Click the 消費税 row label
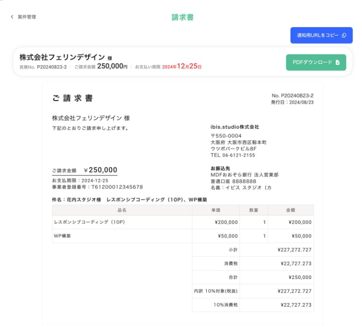The image size is (362, 327). coord(231,264)
